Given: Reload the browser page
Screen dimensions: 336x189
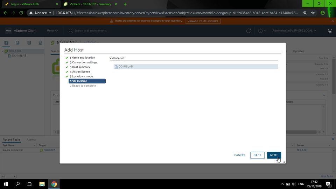Looking at the screenshot, I should tap(21, 13).
